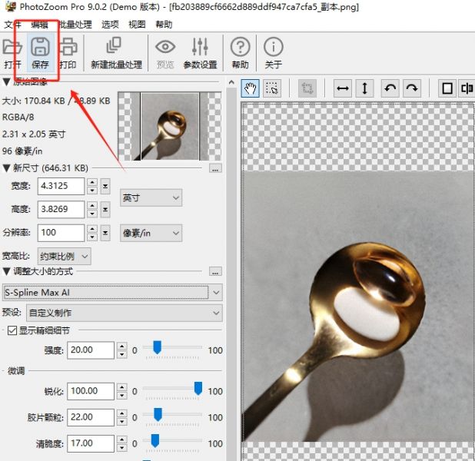The width and height of the screenshot is (475, 461).
Task: Click the 锐化 slider handle
Action: [198, 388]
